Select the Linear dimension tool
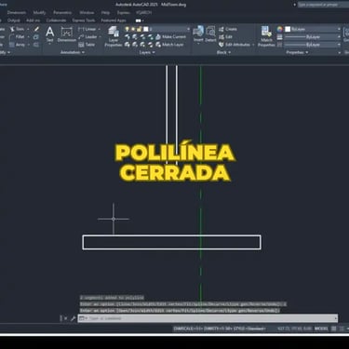Screen dimensions: 349x349 [x=87, y=29]
